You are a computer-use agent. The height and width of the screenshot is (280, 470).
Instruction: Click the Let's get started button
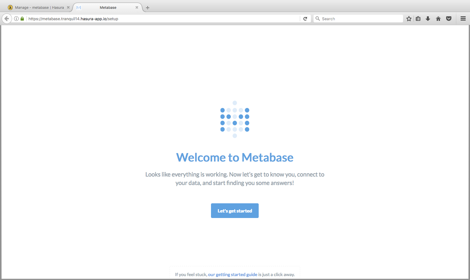coord(235,211)
